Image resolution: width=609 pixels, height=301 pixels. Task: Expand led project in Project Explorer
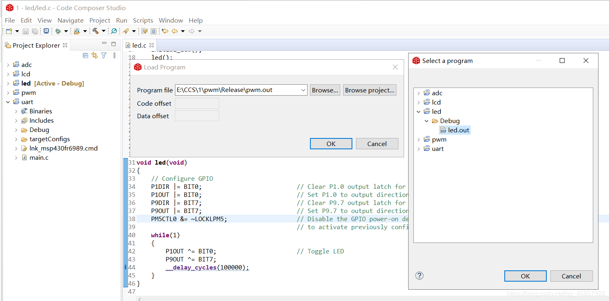pos(8,83)
